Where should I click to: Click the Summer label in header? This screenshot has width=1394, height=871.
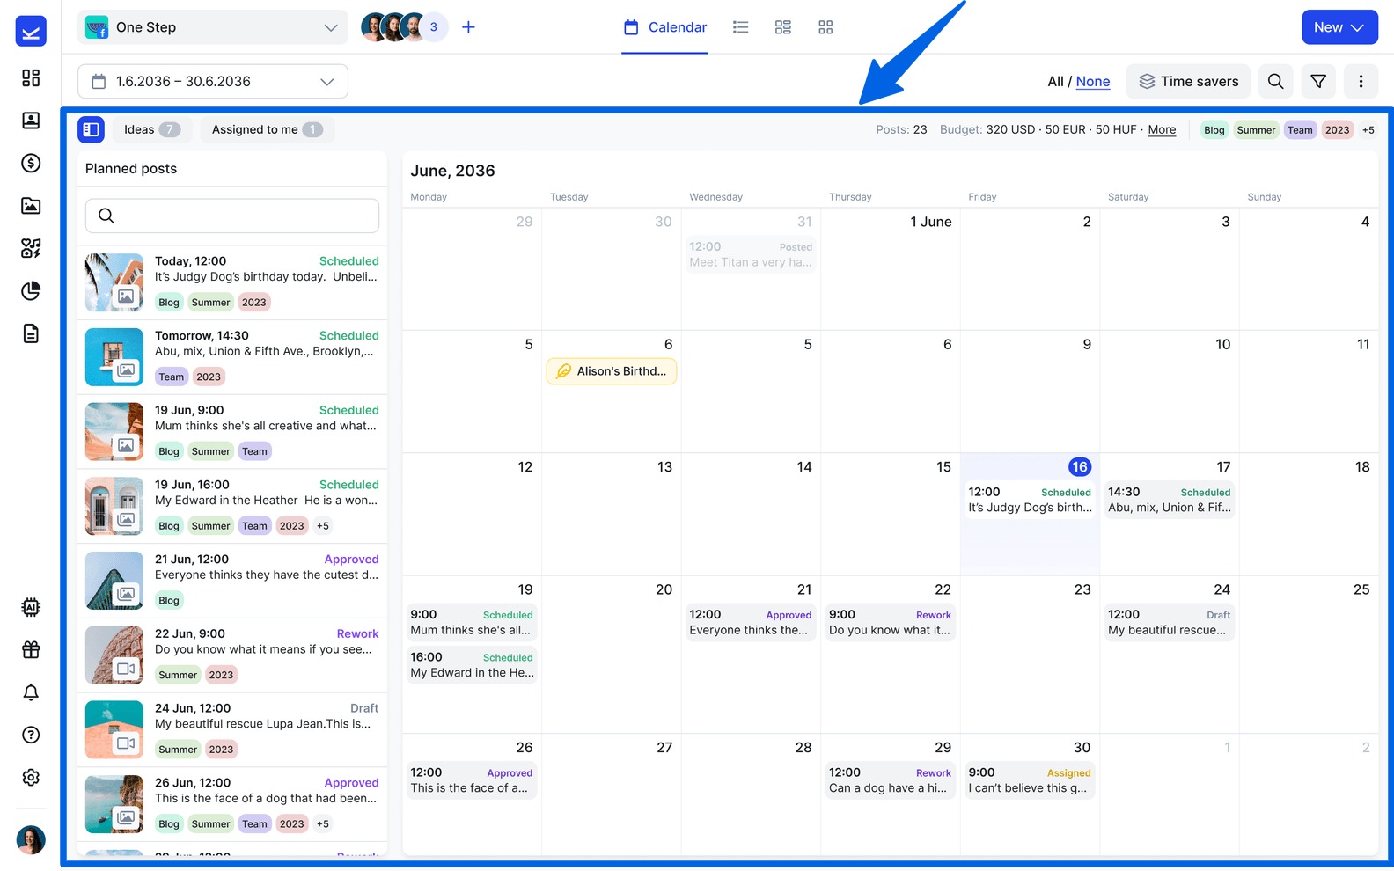1256,130
